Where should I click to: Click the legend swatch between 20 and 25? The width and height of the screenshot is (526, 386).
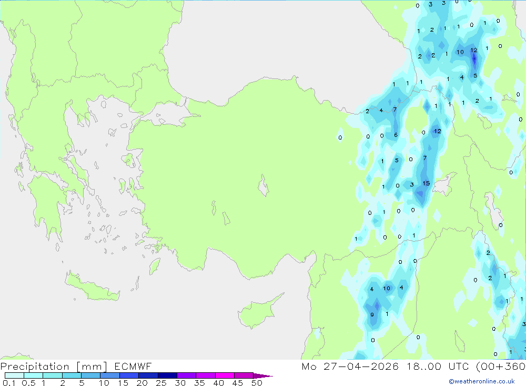click(x=148, y=375)
